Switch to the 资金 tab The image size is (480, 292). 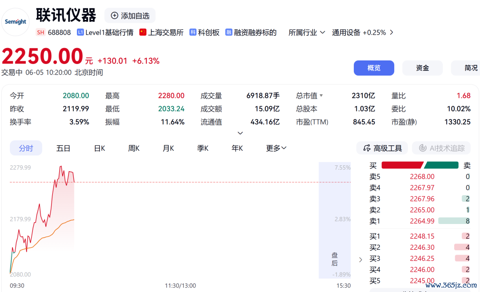pyautogui.click(x=423, y=68)
